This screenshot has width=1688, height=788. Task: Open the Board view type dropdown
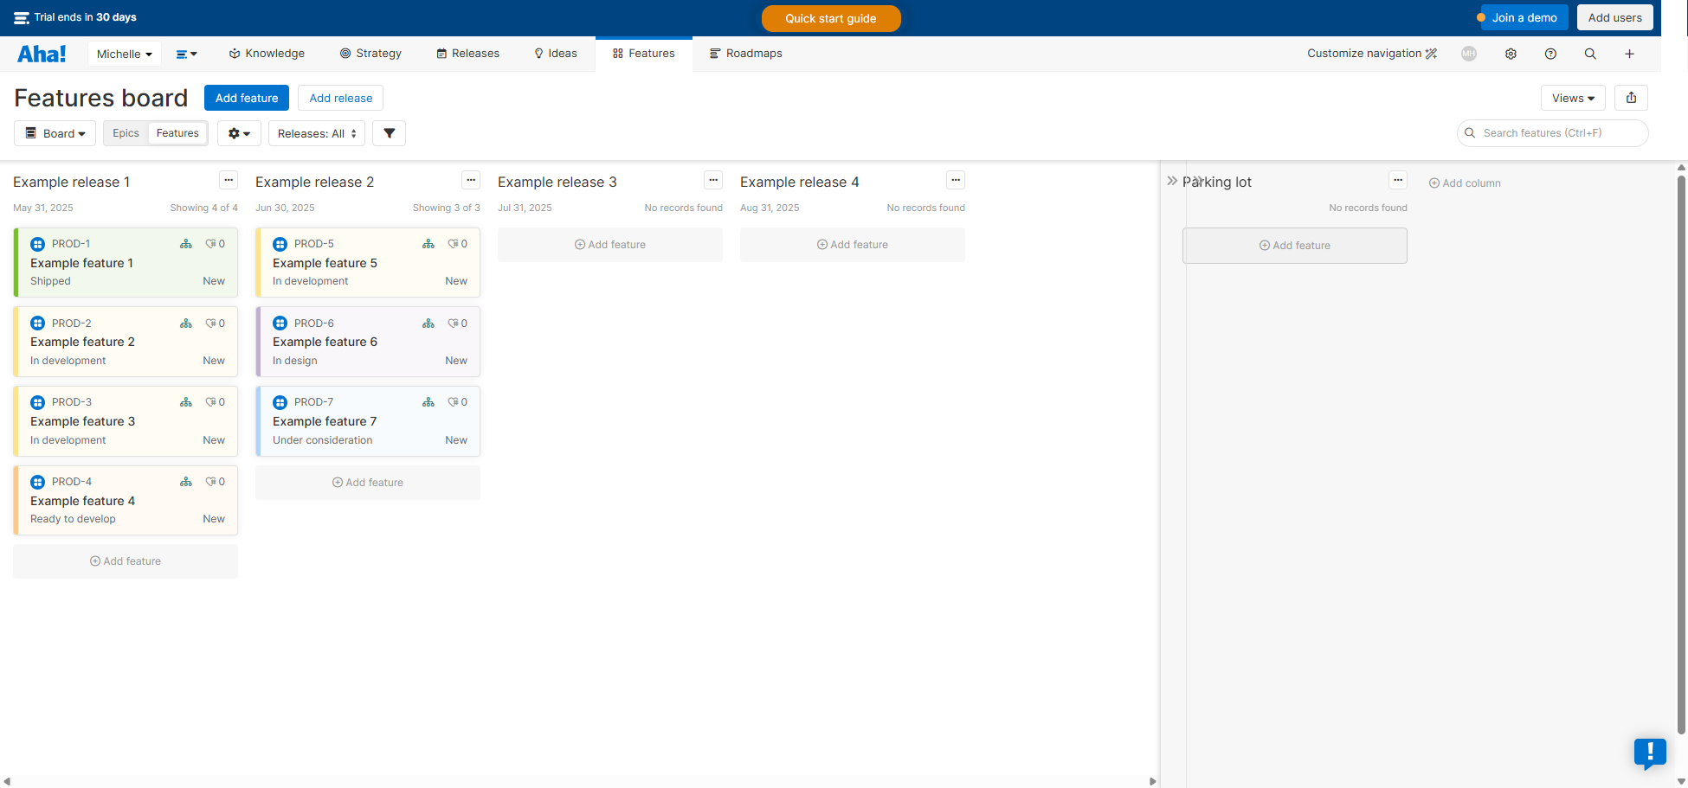tap(55, 133)
